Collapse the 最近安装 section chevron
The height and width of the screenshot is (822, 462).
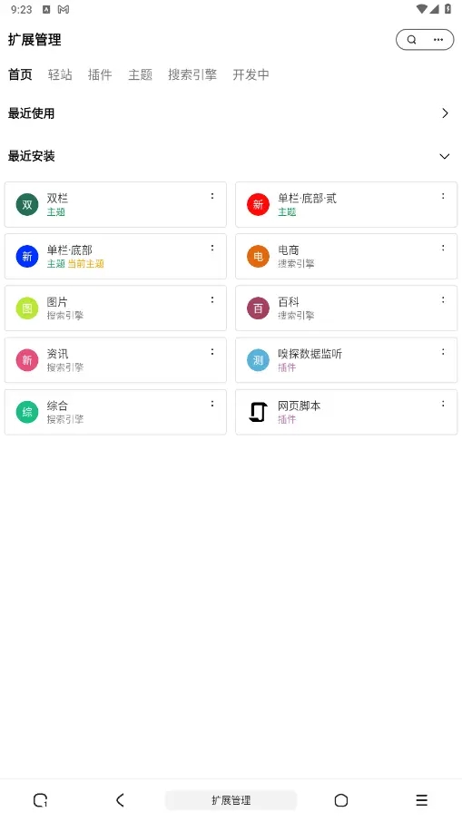coord(445,156)
